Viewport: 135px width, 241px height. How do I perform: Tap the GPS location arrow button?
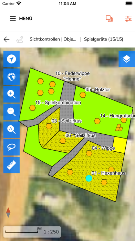click(11, 59)
